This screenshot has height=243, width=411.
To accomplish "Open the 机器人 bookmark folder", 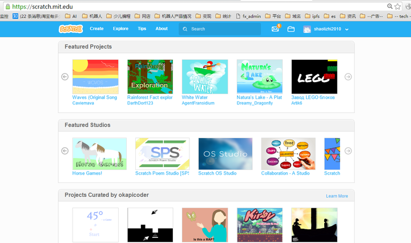I will 92,16.
